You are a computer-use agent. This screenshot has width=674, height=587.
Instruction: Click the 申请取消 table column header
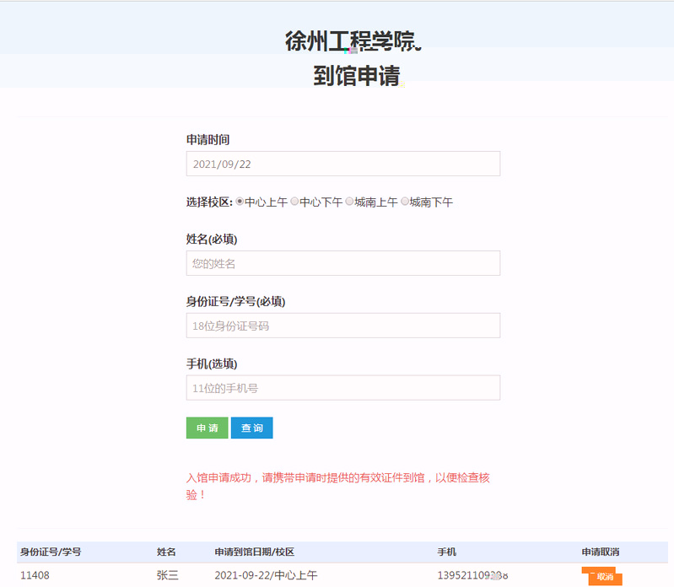[601, 552]
